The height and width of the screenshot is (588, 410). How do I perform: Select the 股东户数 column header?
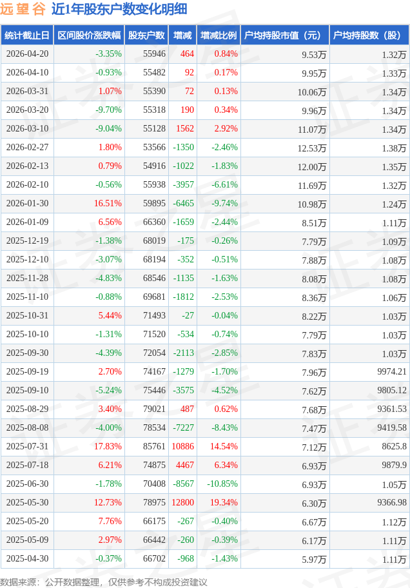point(146,35)
